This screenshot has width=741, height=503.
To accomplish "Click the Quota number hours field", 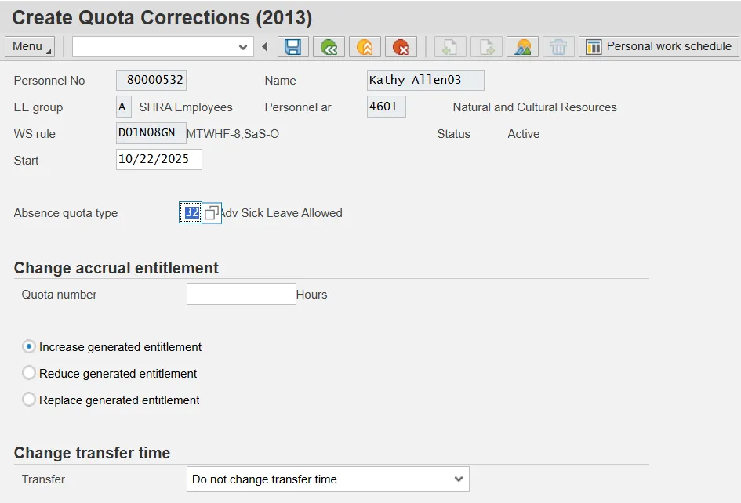I will pyautogui.click(x=241, y=295).
